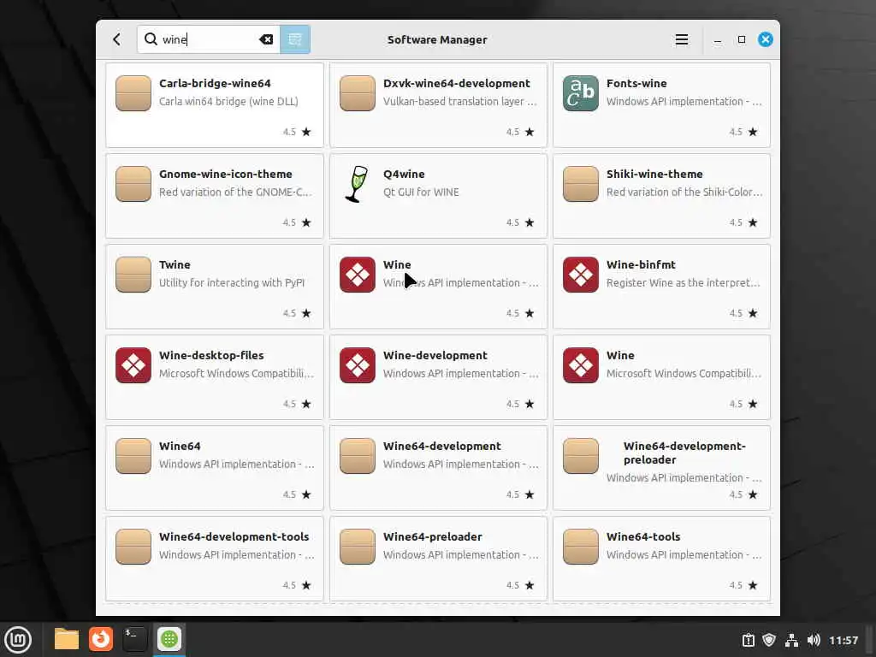Click the Wine-binfmt red diamond icon
The image size is (876, 657).
[581, 275]
